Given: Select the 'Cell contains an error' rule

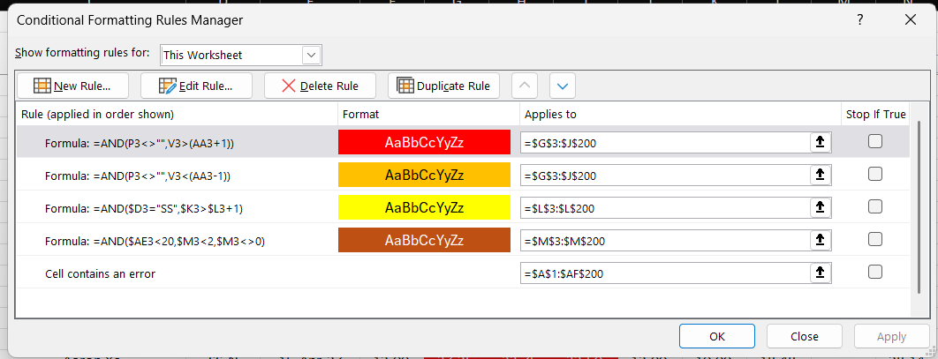Looking at the screenshot, I should pos(463,273).
